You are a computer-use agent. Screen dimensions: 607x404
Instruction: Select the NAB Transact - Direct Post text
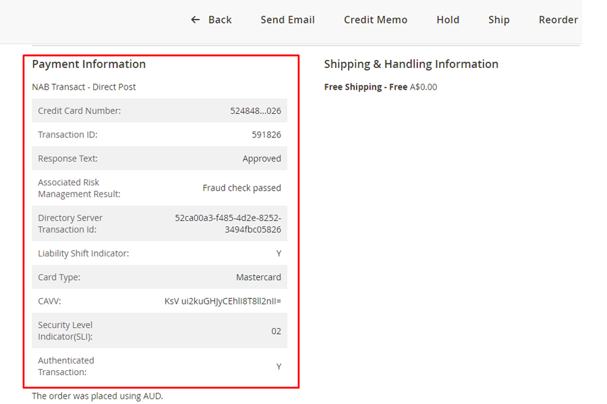(x=84, y=87)
